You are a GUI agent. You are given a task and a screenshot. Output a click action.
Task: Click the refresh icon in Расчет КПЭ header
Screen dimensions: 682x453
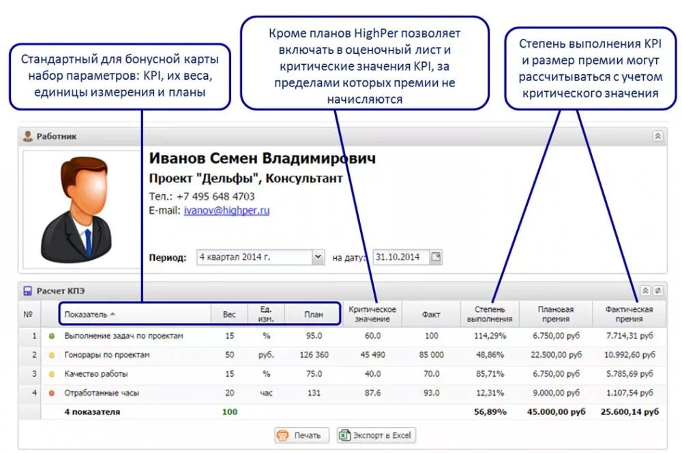pyautogui.click(x=658, y=291)
